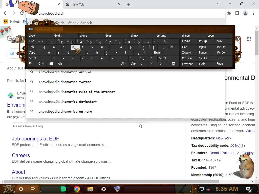Toggle left Ctrl key on the on-screen keyboard

(42, 64)
